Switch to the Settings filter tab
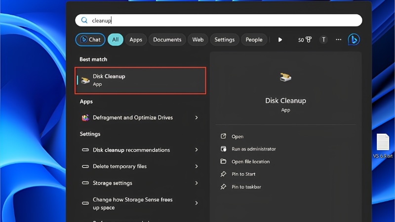 (x=225, y=39)
